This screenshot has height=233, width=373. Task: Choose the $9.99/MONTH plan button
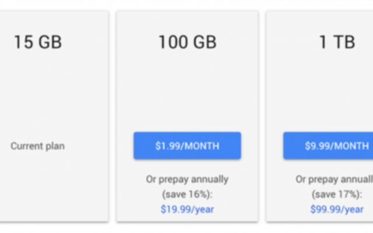click(328, 146)
